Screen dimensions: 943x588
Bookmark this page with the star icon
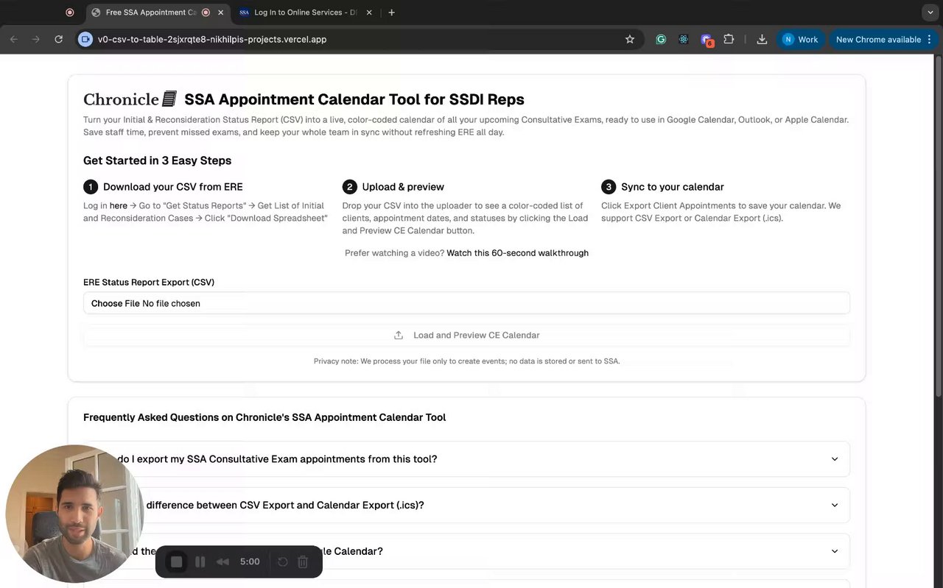(630, 39)
